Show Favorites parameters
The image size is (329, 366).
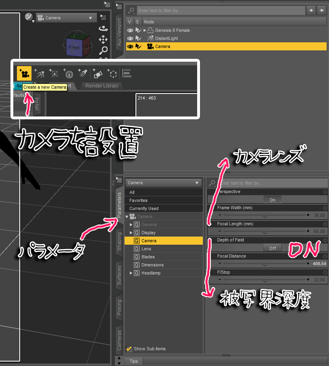pyautogui.click(x=164, y=200)
